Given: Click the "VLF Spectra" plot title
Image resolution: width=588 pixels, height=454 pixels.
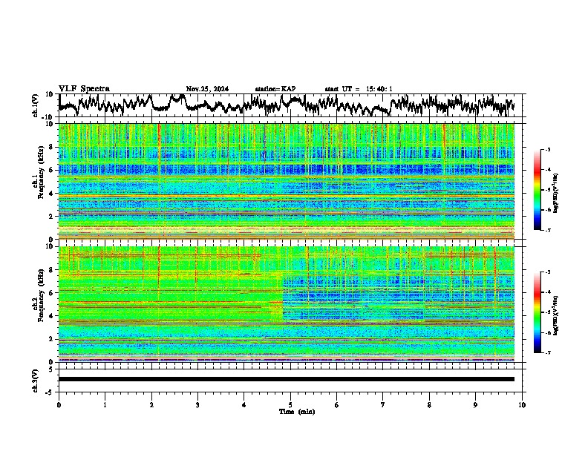Looking at the screenshot, I should coord(84,89).
